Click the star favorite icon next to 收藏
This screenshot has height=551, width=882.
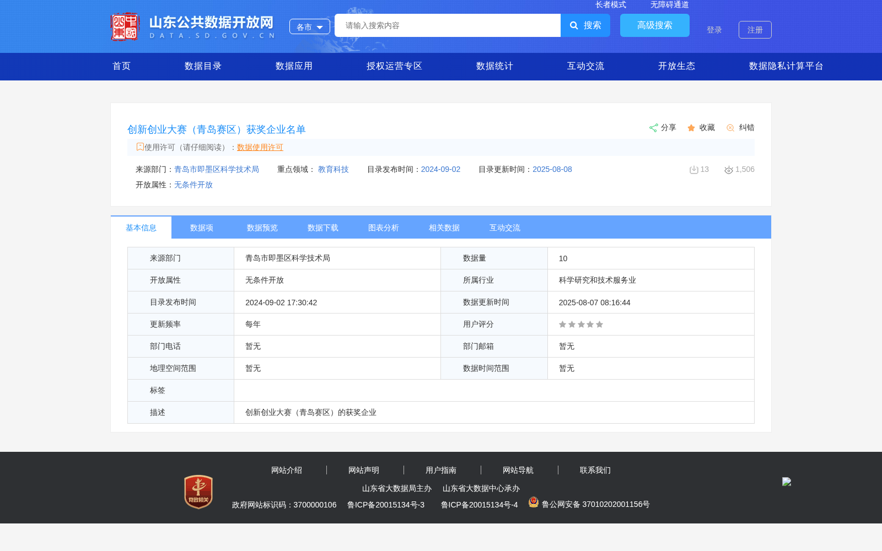pos(691,128)
